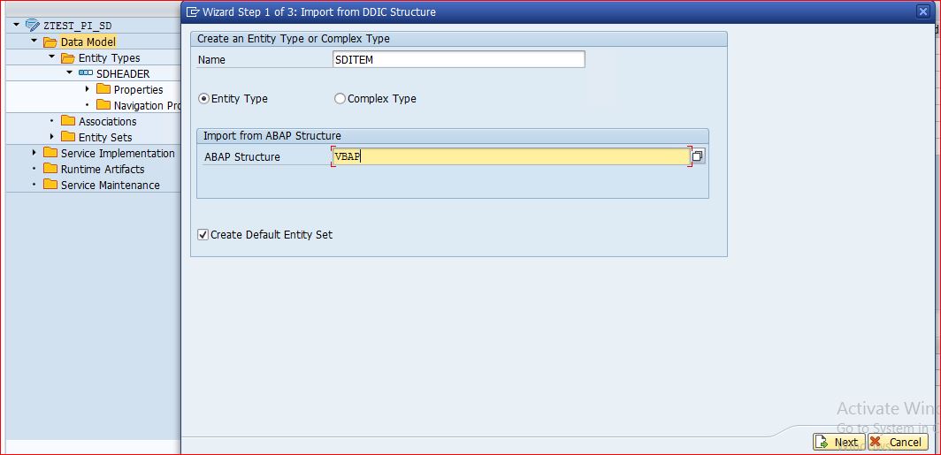The height and width of the screenshot is (455, 941).
Task: Click the ABAP Structure field label
Action: click(241, 157)
